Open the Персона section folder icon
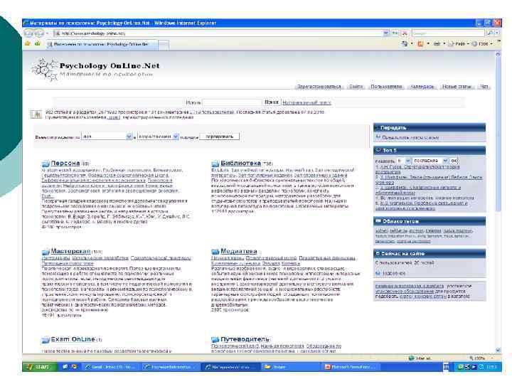Screen dimensions: 512x384 46,164
